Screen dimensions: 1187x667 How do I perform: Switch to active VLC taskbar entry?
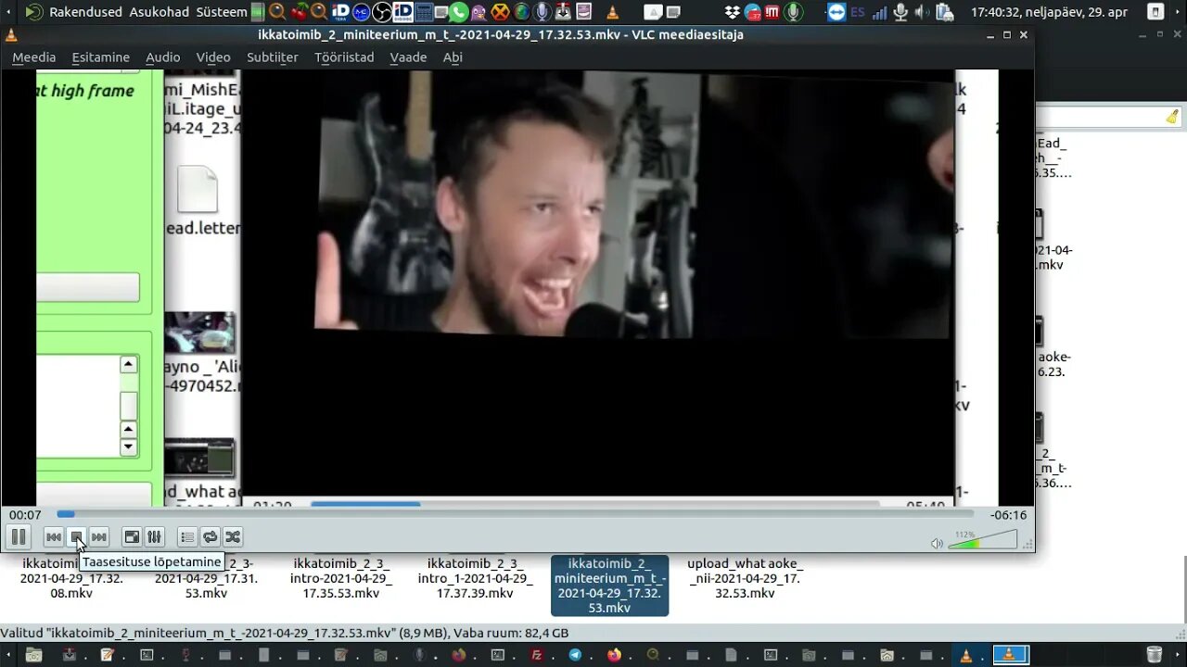1011,656
